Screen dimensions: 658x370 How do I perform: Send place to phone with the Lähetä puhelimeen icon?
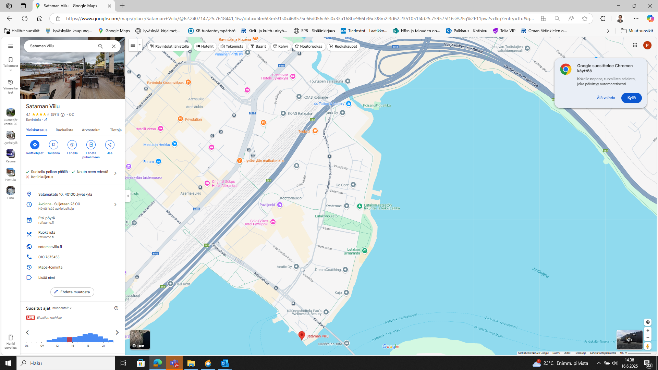coord(91,145)
